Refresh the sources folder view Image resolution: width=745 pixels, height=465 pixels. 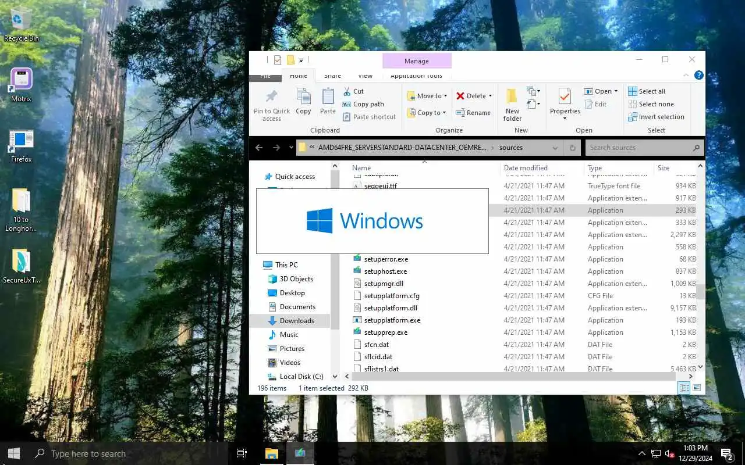point(573,148)
